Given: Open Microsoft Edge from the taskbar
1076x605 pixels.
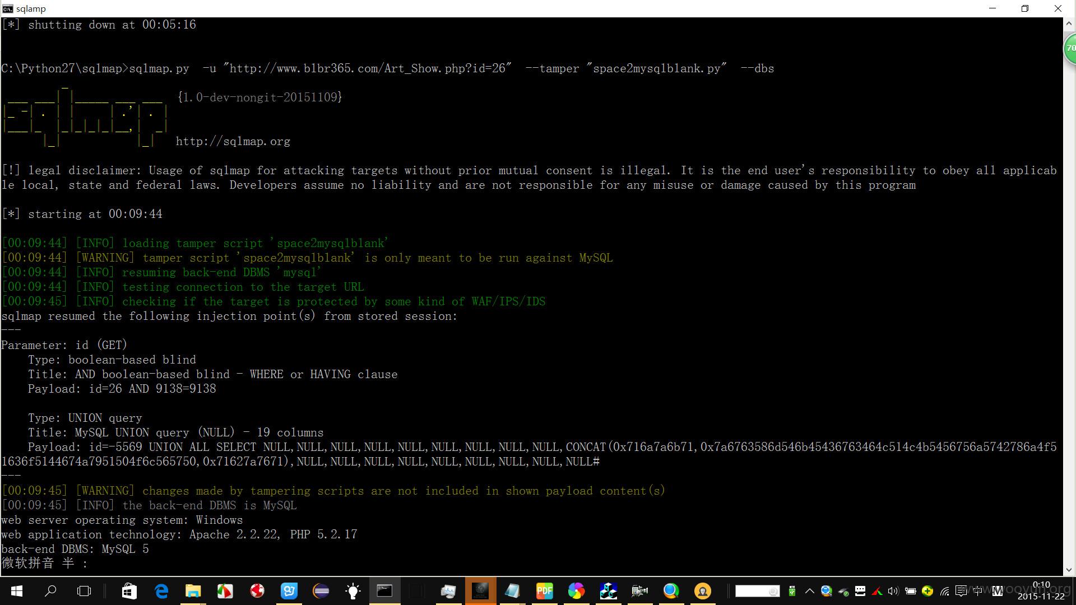Looking at the screenshot, I should coord(161,591).
